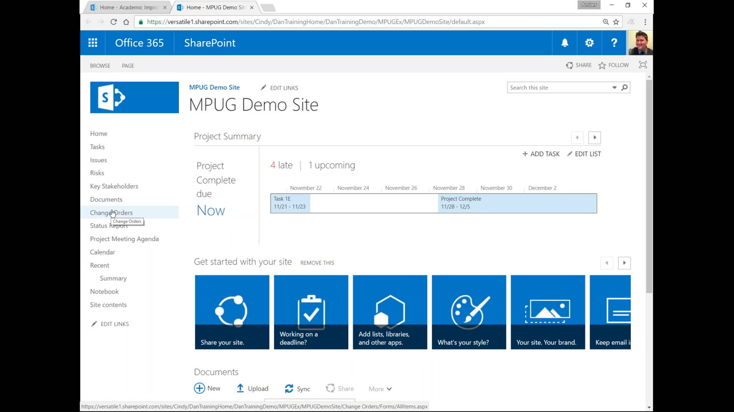Open Your site. Your brand. tile
Image resolution: width=734 pixels, height=412 pixels.
pyautogui.click(x=548, y=312)
